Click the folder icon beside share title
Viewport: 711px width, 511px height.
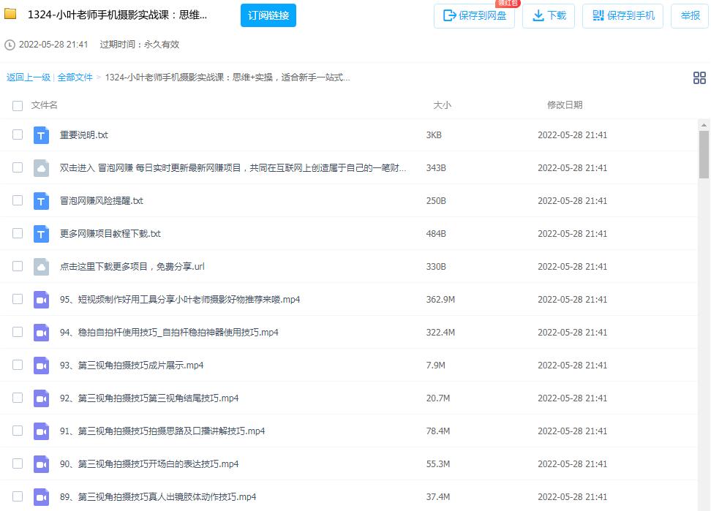(11, 15)
